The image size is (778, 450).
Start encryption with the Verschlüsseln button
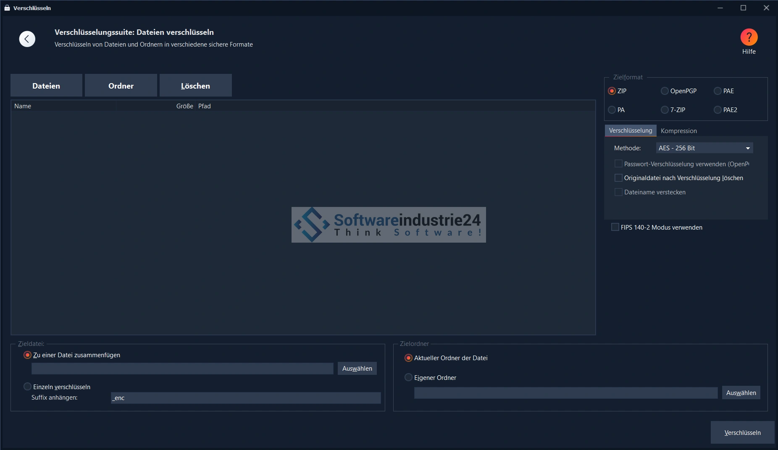(x=742, y=432)
